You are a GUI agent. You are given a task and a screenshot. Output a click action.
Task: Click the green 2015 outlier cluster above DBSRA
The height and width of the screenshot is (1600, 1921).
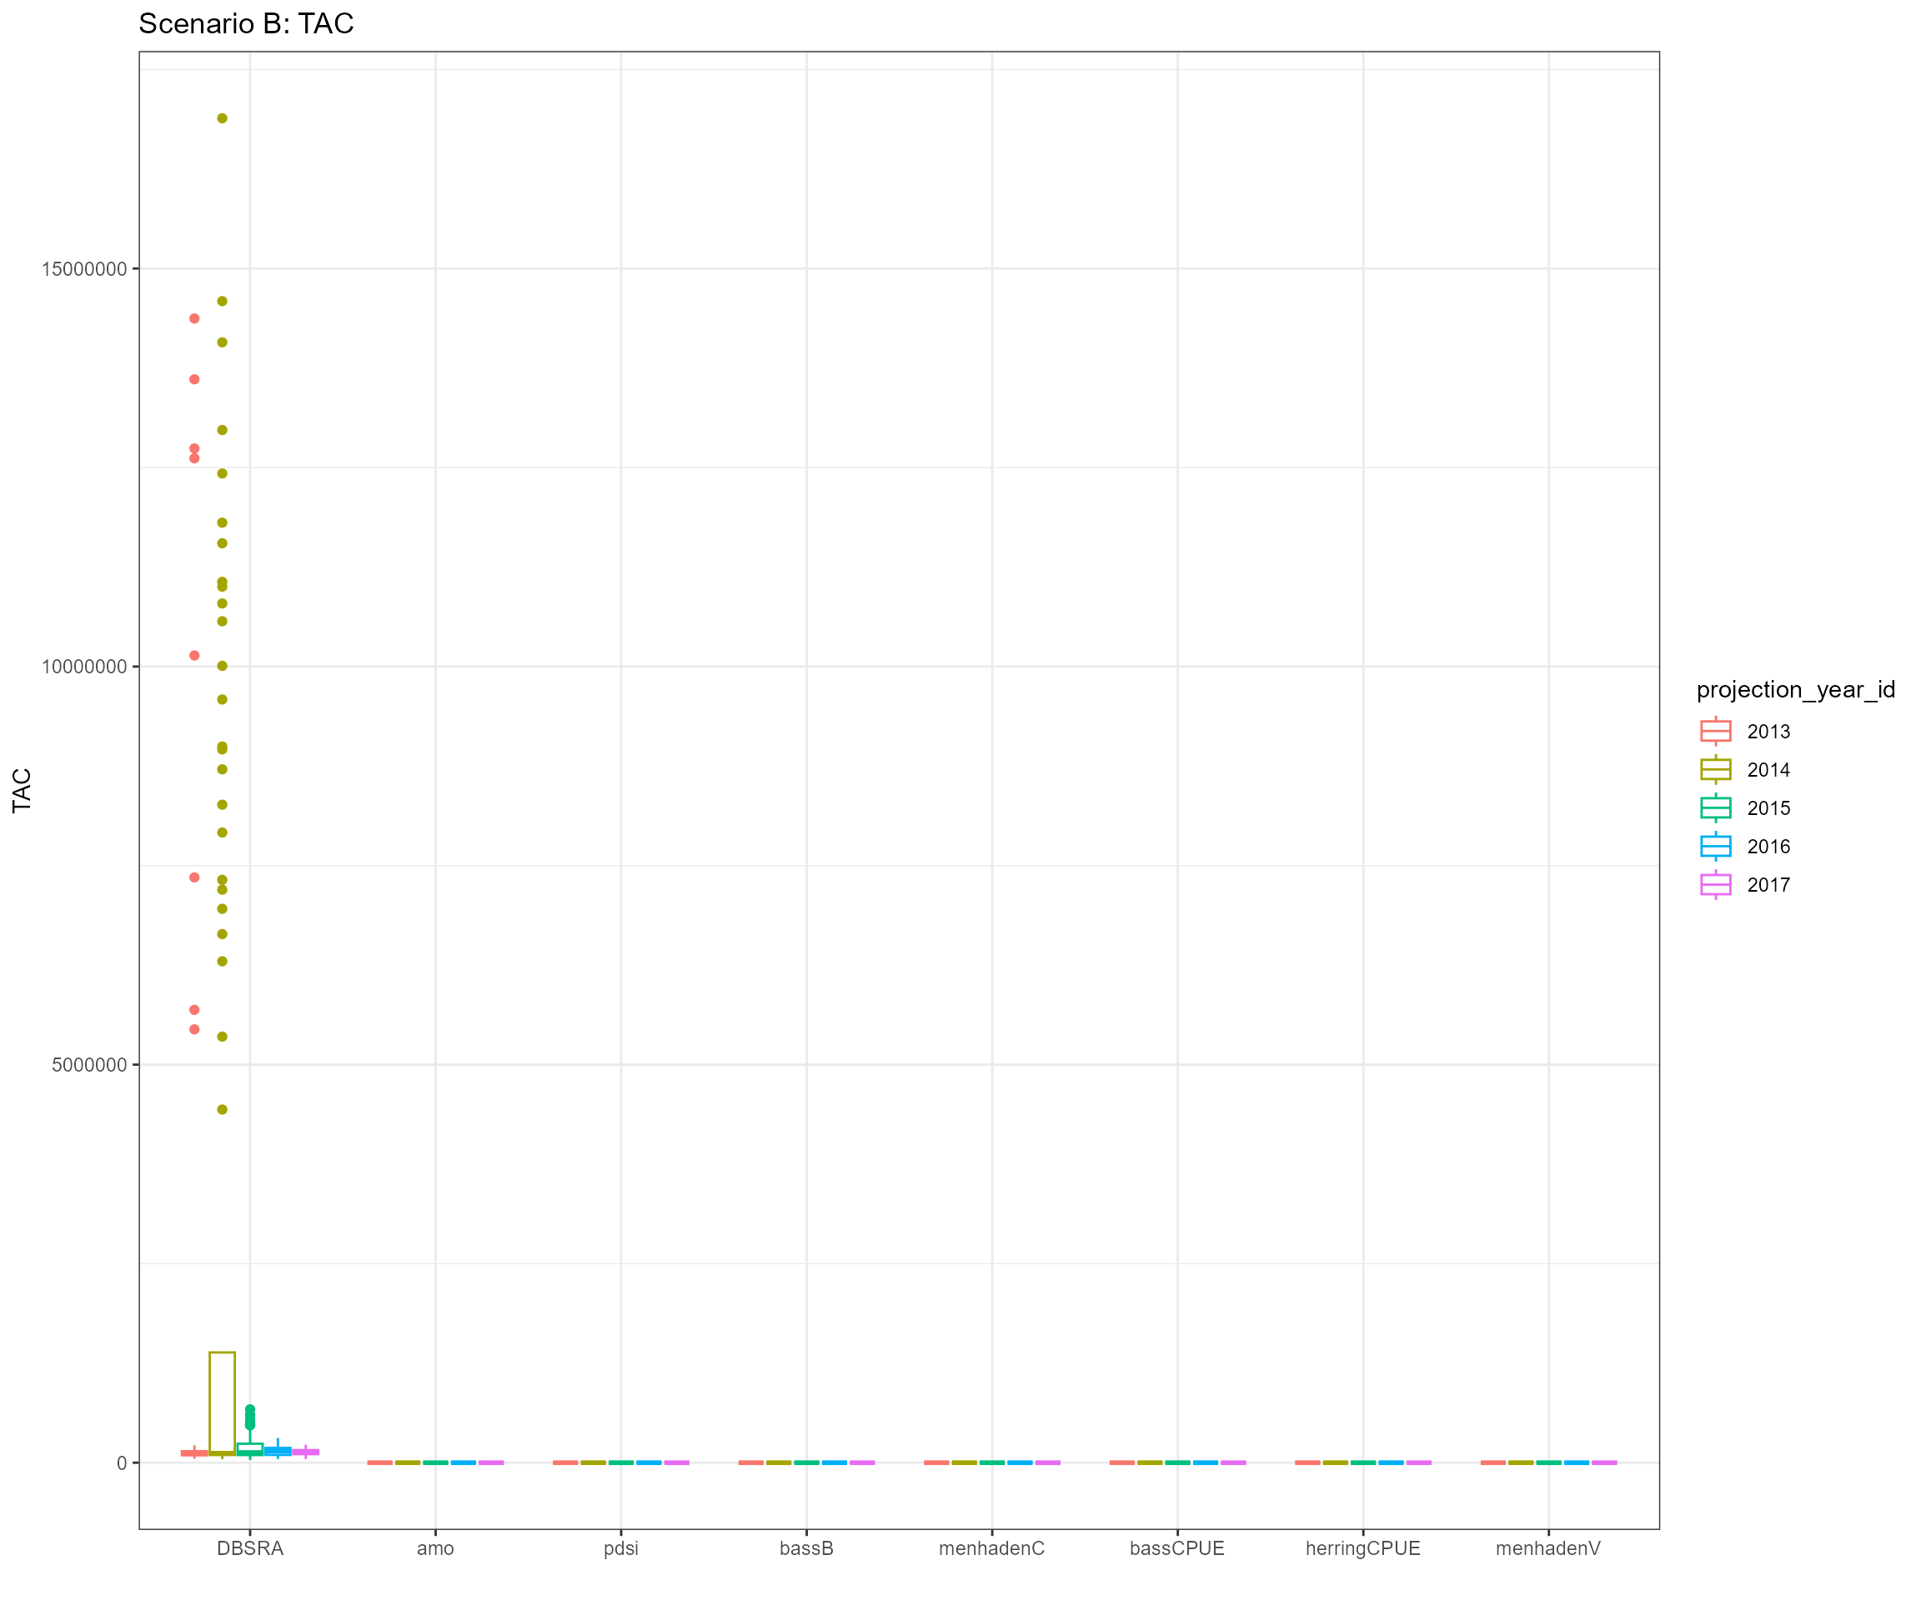pos(250,1418)
